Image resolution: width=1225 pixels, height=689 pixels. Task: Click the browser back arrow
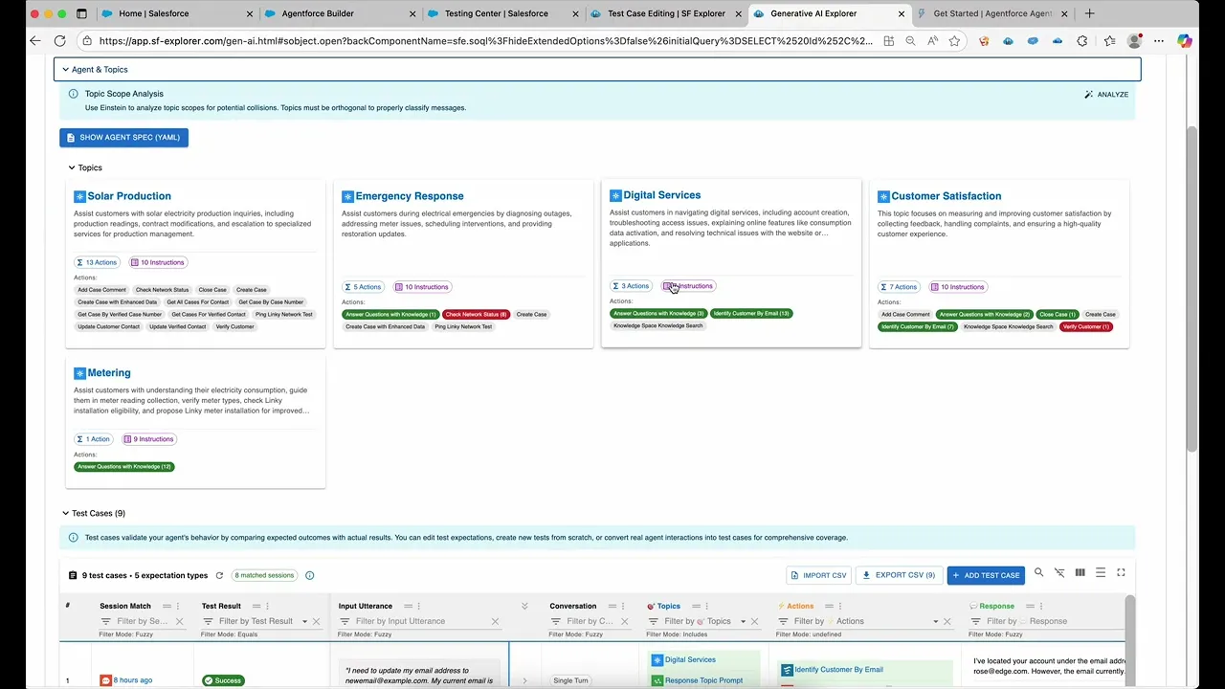pos(35,41)
